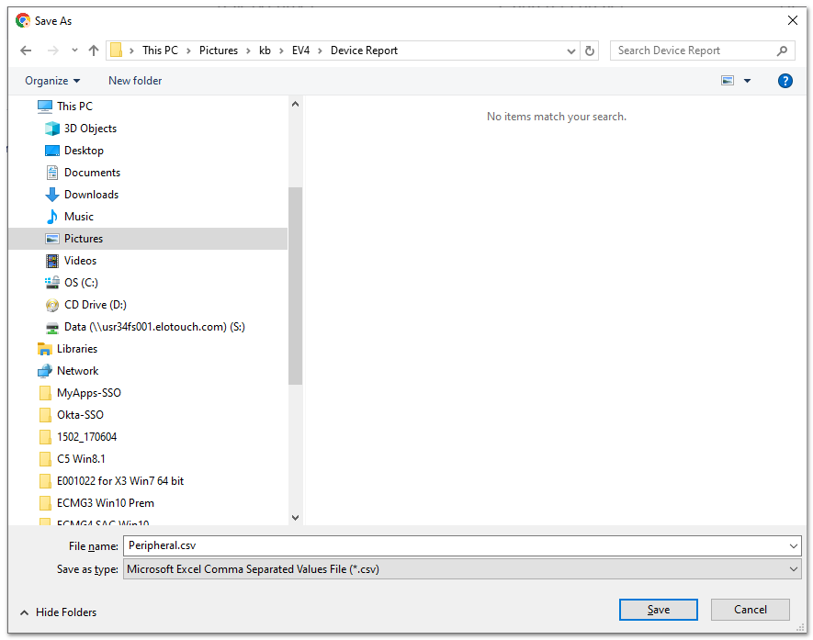Go to EV4 folder in breadcrumb

[300, 51]
